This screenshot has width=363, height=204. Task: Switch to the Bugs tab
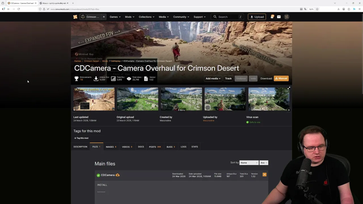[171, 147]
